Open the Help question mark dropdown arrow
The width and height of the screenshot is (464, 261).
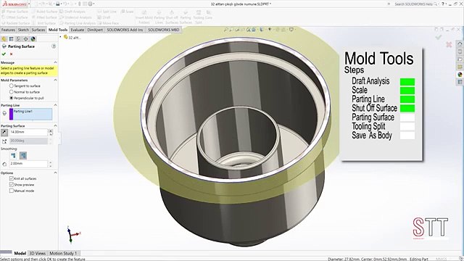(447, 4)
